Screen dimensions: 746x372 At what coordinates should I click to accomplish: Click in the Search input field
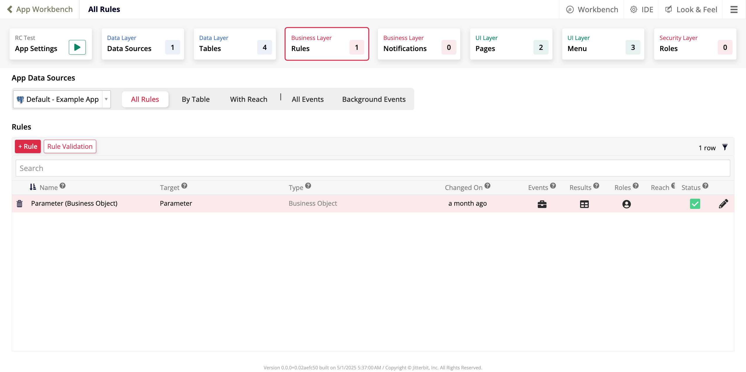point(373,168)
